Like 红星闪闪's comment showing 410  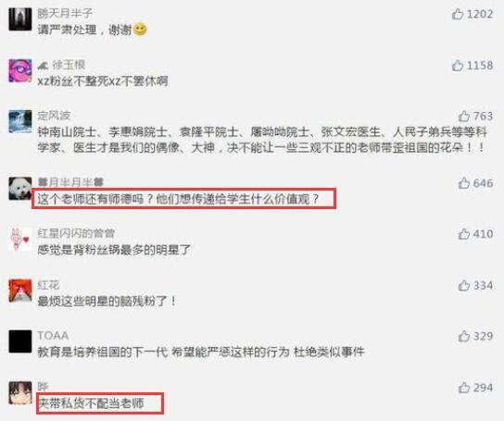tap(464, 234)
